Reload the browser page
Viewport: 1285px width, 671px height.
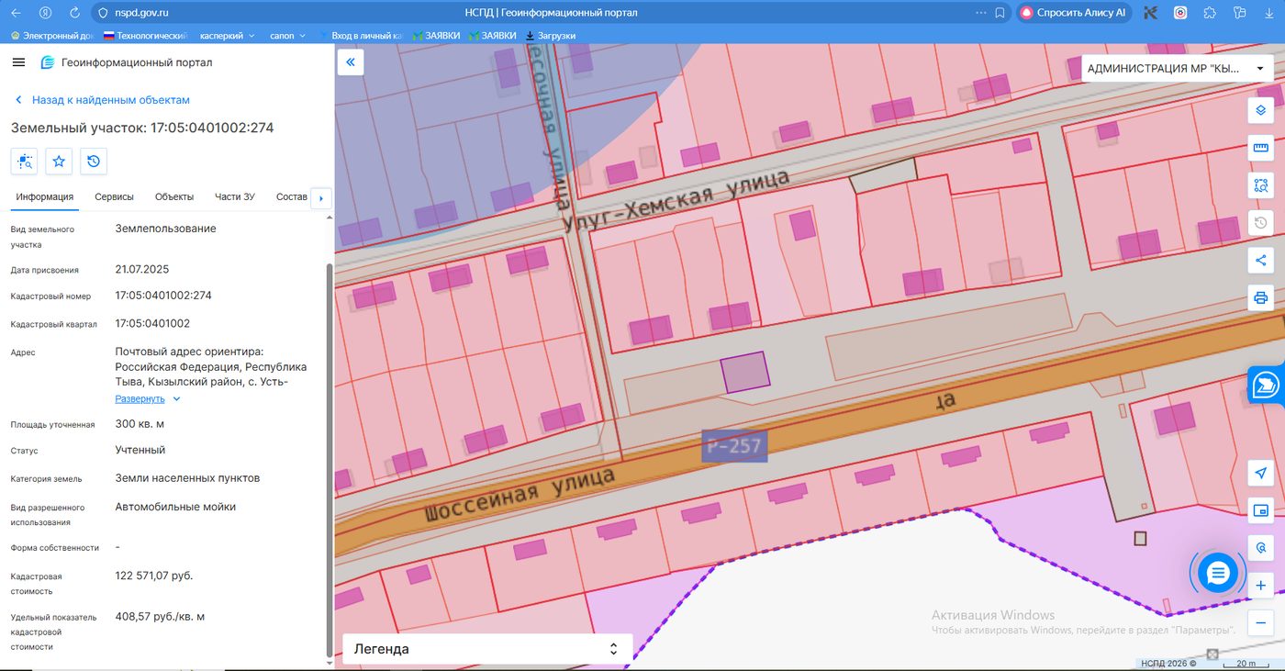(x=74, y=13)
